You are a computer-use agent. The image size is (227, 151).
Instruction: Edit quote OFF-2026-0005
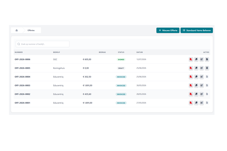coord(202,68)
